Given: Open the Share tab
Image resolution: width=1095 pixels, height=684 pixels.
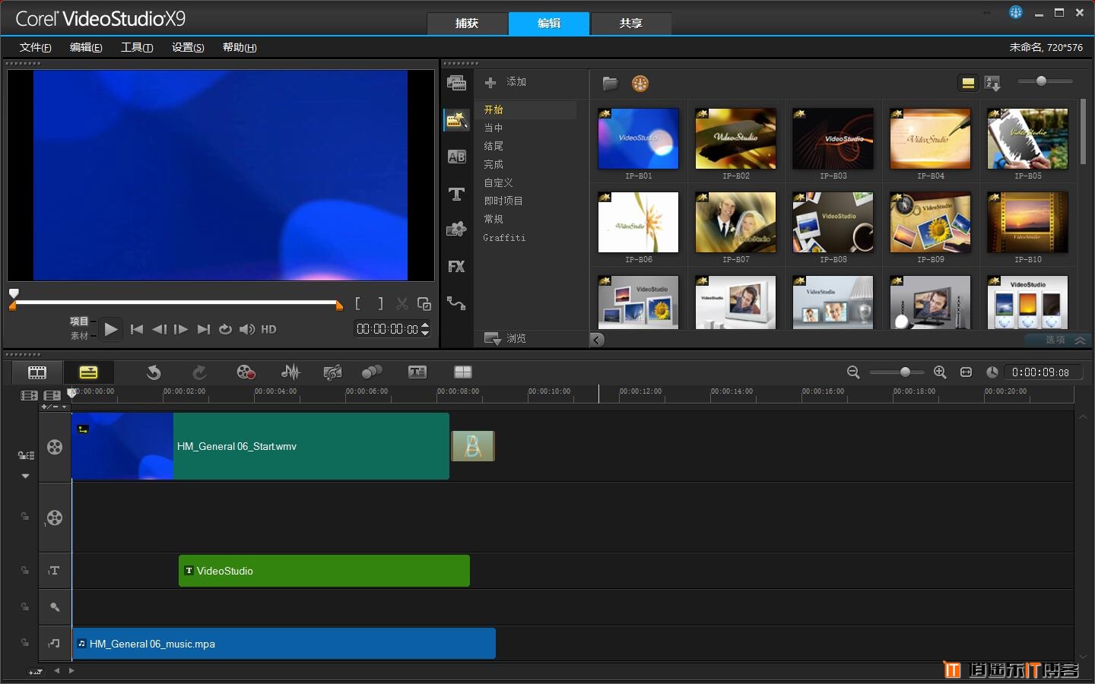Looking at the screenshot, I should click(631, 24).
